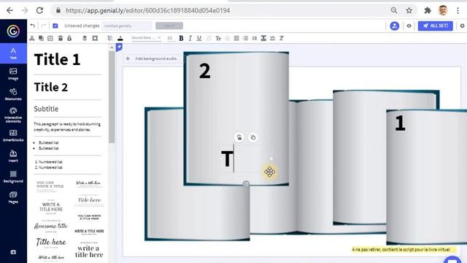Choose 'WRITE A TITLE HERE' style
This screenshot has width=467, height=263.
(51, 207)
